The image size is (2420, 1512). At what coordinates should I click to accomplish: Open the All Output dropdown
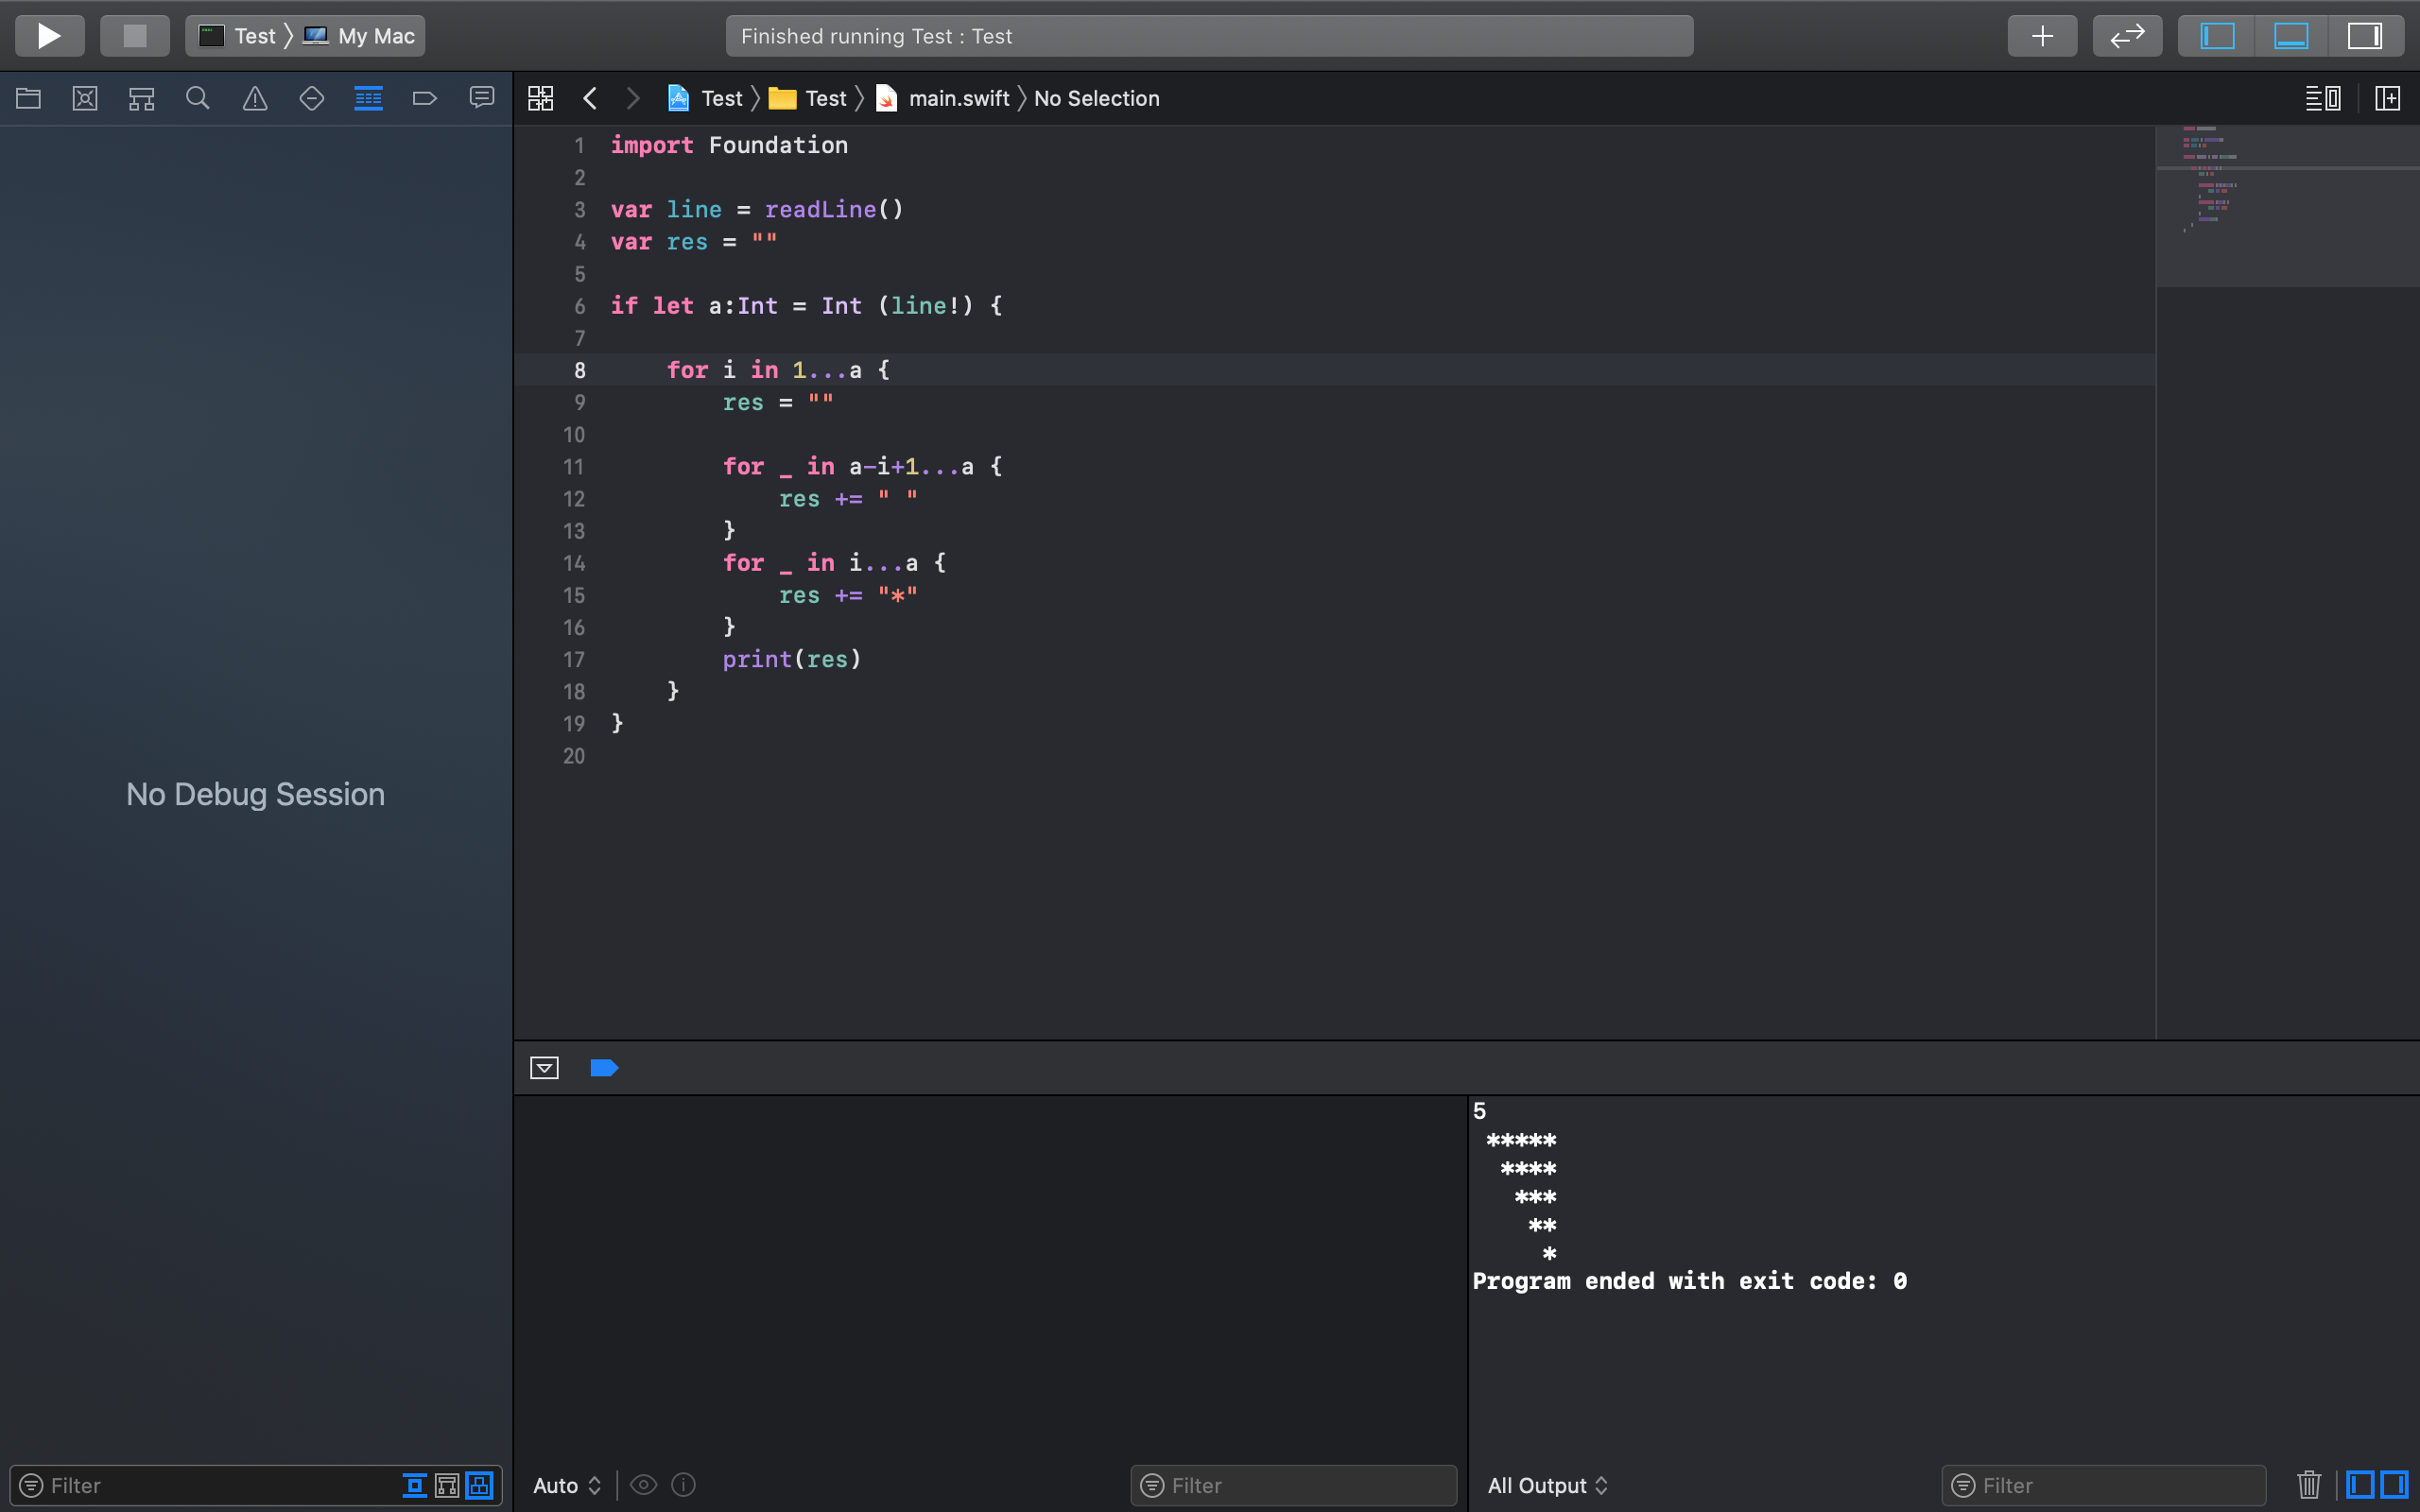click(x=1547, y=1485)
